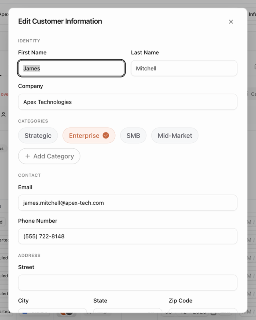Screen dimensions: 256x320
Task: Click the ADDRESS section heading
Action: pyautogui.click(x=29, y=256)
